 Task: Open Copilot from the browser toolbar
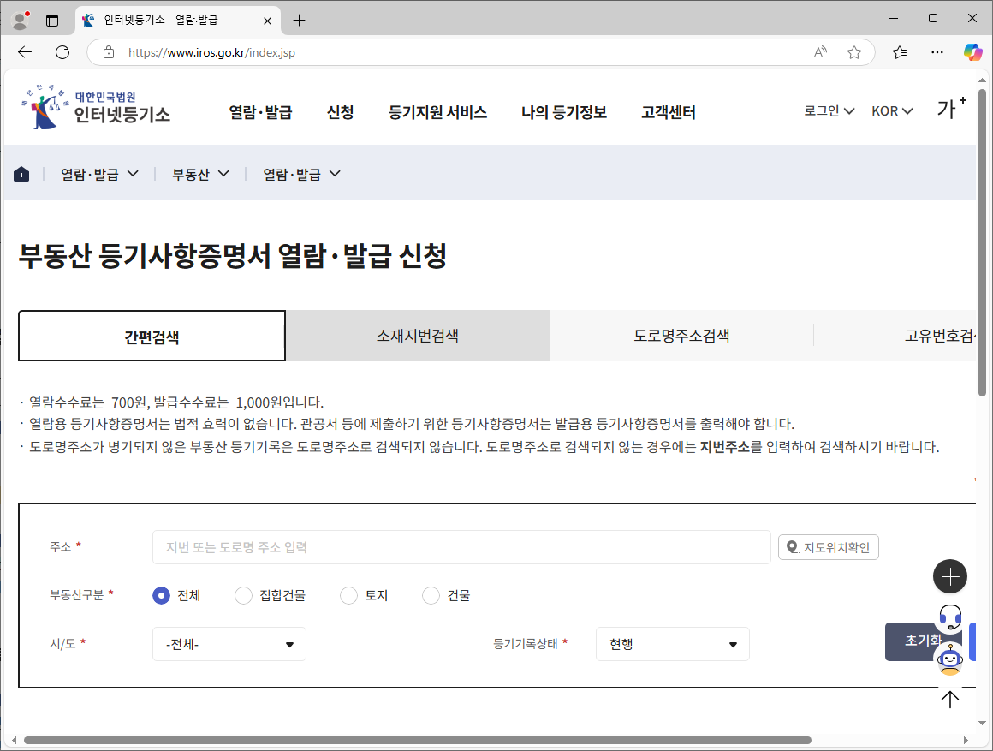coord(972,52)
